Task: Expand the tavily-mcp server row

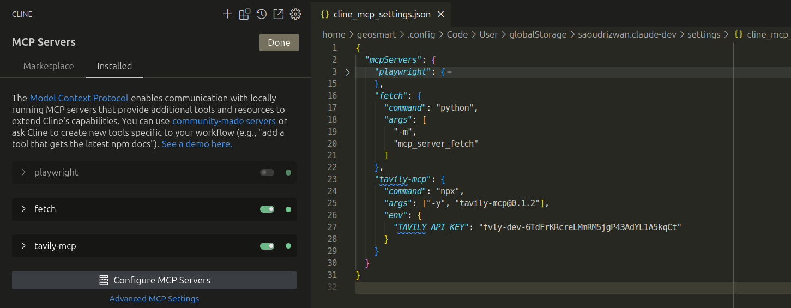Action: point(23,246)
